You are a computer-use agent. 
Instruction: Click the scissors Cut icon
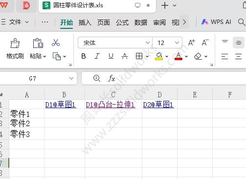pos(56,43)
